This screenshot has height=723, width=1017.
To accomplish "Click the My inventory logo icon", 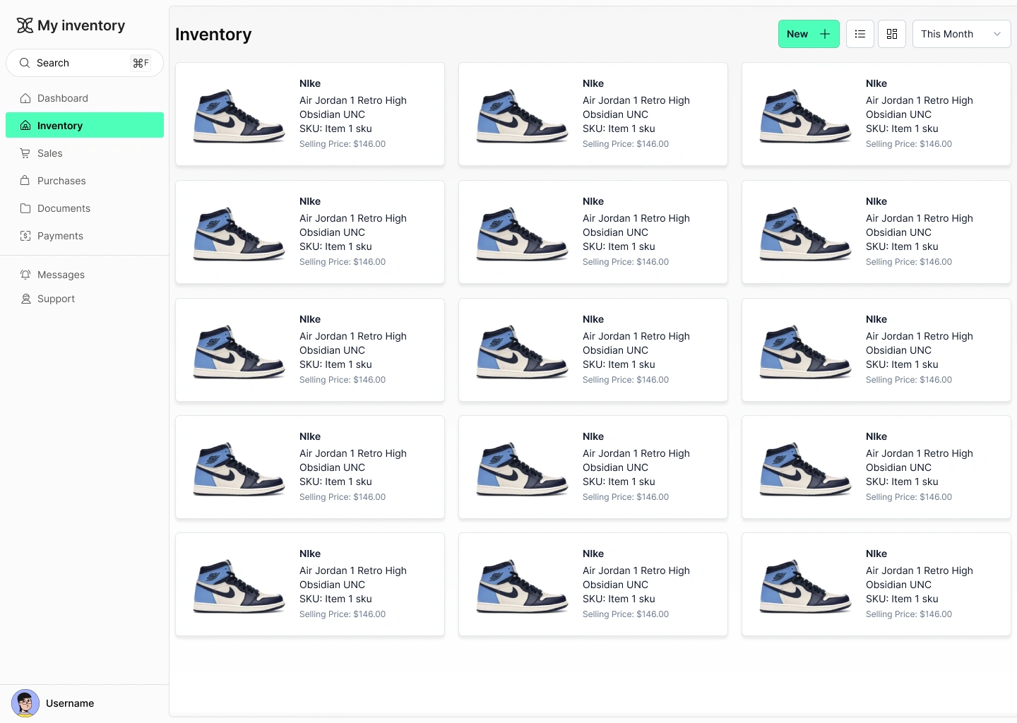I will pos(25,25).
